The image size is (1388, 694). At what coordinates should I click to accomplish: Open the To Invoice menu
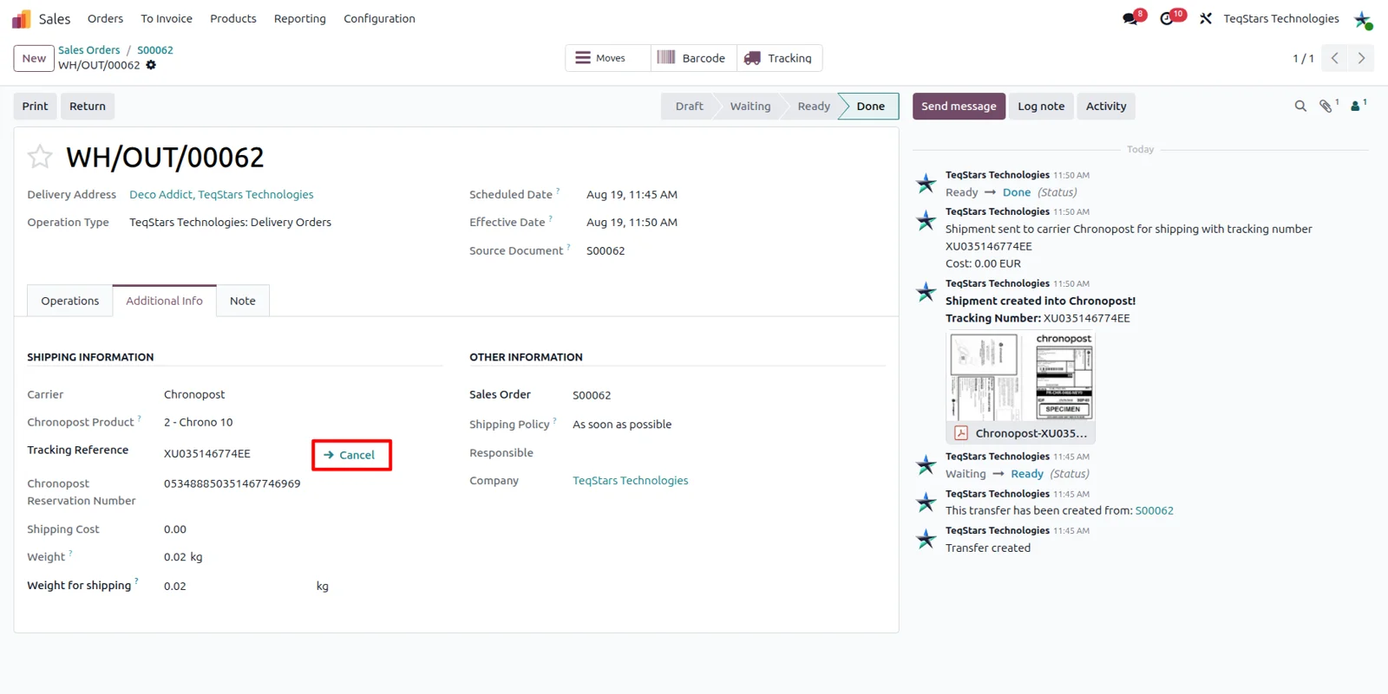pyautogui.click(x=167, y=19)
